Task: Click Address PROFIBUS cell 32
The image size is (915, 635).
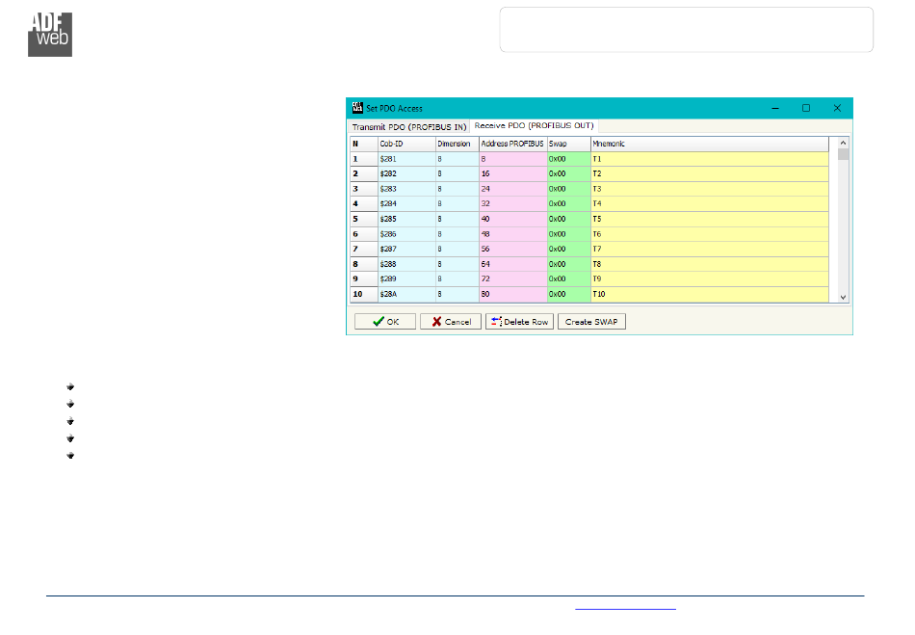Action: (513, 203)
